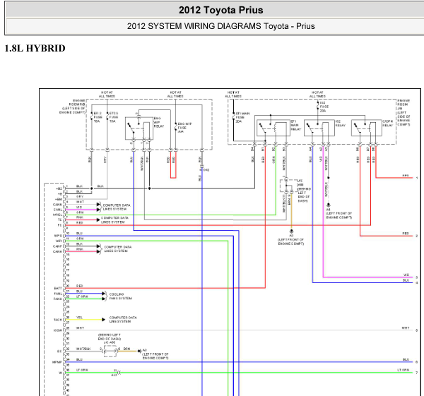This screenshot has height=396, width=424.
Task: Click the 'COOLING FANS SYSTEM' label
Action: pyautogui.click(x=121, y=296)
